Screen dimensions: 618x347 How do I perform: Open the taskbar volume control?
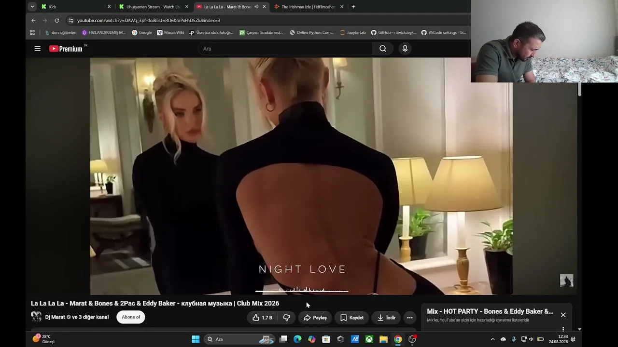(x=531, y=339)
